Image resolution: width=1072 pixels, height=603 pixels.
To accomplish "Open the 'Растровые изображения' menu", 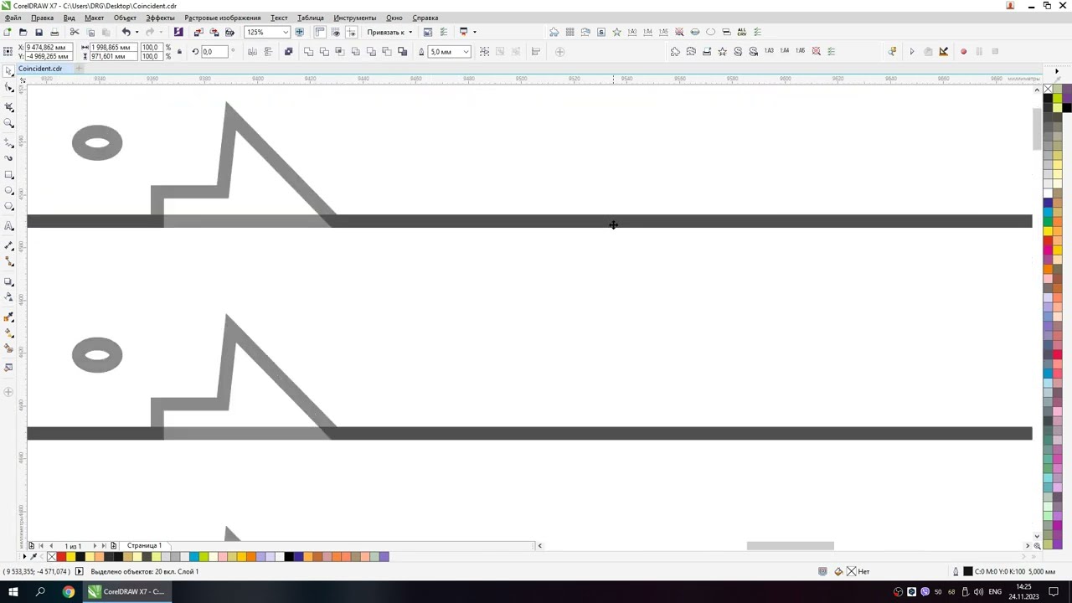I will click(222, 18).
